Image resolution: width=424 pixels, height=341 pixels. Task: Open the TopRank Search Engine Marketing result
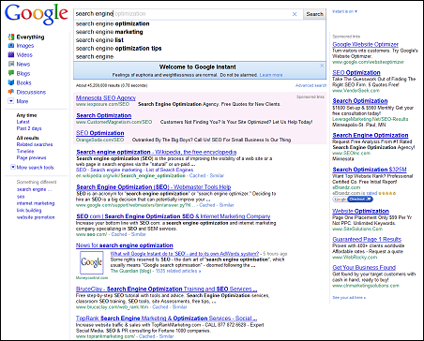166,319
